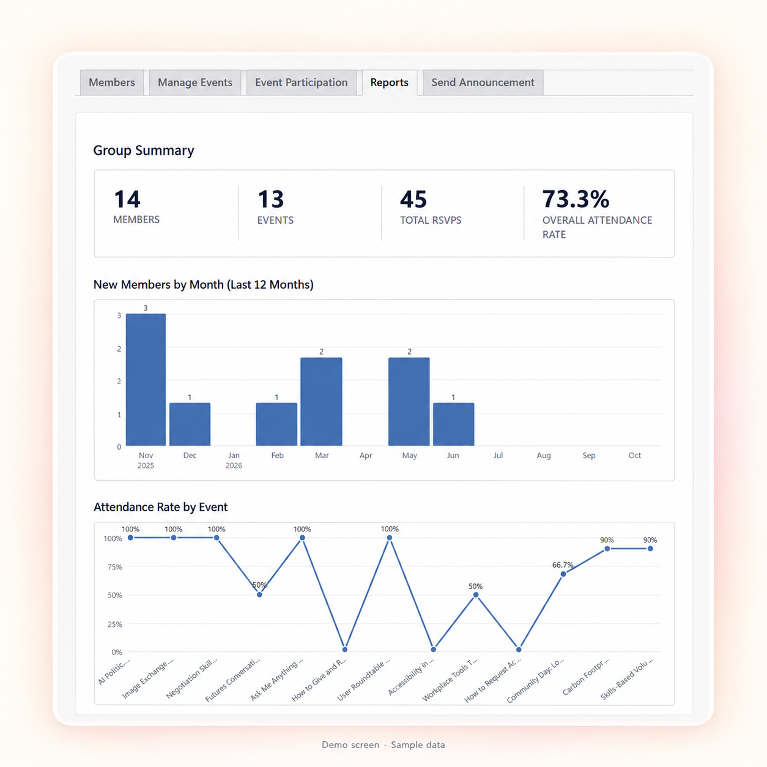Select the Workplace Tools T... 50% data point
Image resolution: width=767 pixels, height=767 pixels.
476,595
